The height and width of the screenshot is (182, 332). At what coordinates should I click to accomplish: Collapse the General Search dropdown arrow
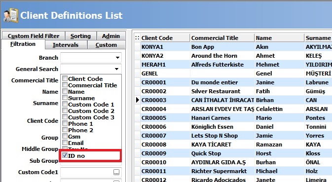tap(116, 69)
